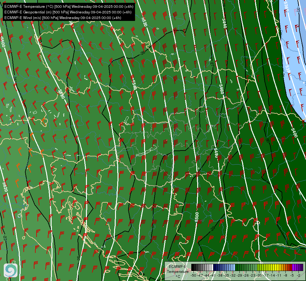Click the dark navy -41 legend swatch
Viewport: 306px width, 281px height.
214,267
